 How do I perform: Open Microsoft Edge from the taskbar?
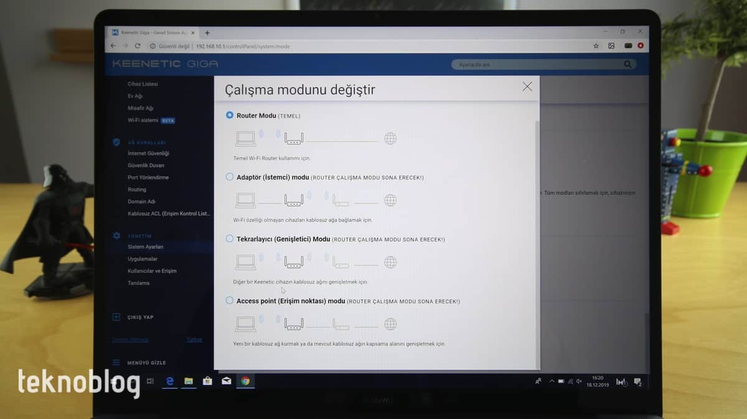169,381
